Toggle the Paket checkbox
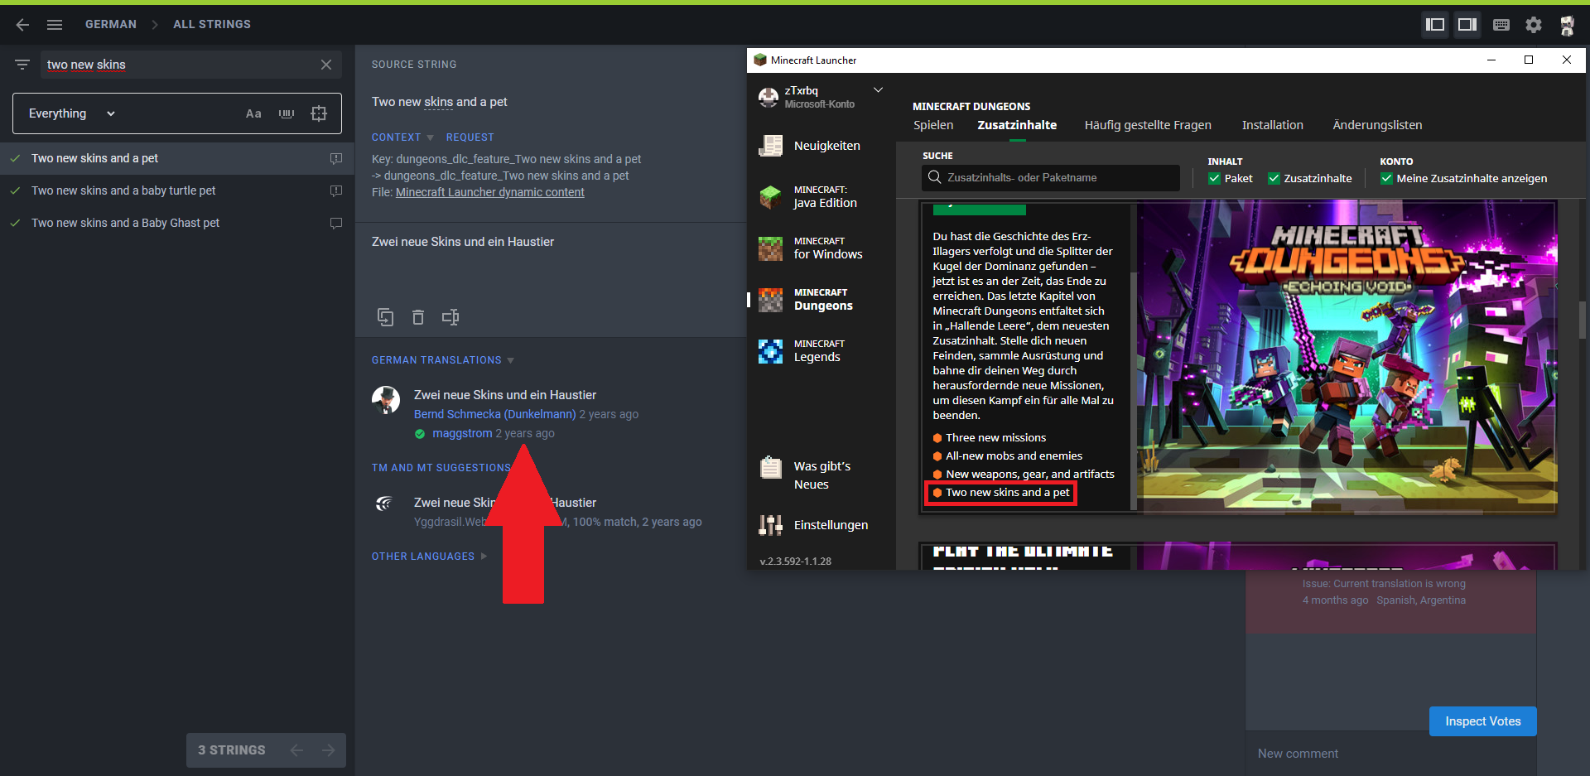This screenshot has width=1590, height=776. tap(1214, 179)
